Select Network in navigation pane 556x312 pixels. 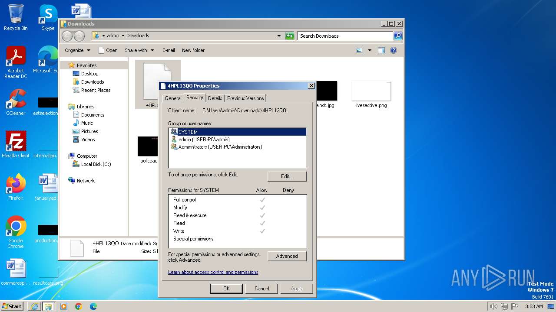86,181
